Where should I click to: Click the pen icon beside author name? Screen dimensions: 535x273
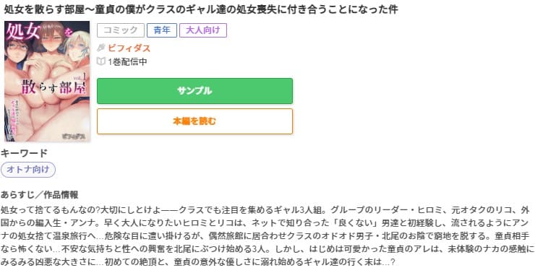101,48
